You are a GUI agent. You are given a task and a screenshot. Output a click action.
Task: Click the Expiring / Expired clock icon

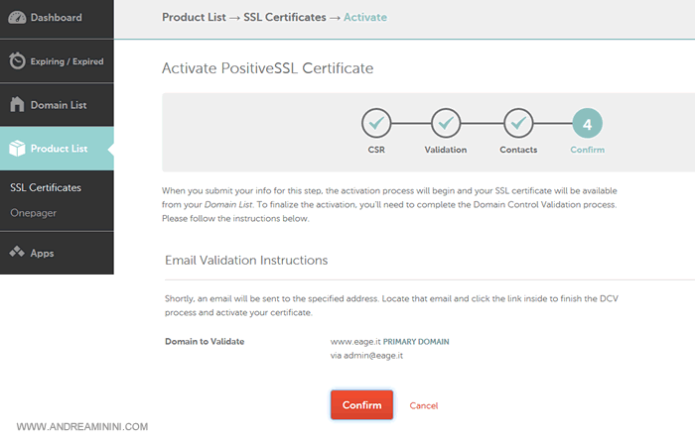coord(17,61)
